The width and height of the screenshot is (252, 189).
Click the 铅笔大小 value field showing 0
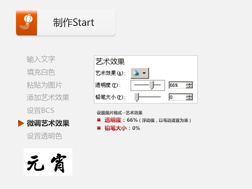177,97
